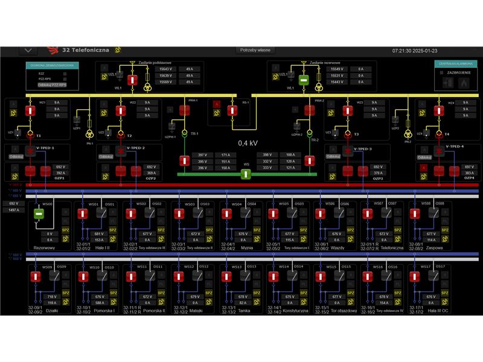Click the fire alarm icon in Centralka Alarmowa
483x362 pixels.
coord(463,84)
